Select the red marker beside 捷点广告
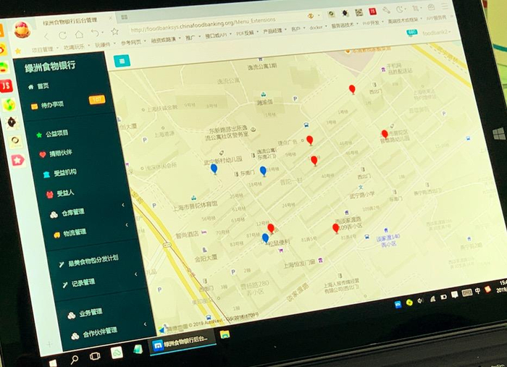Image resolution: width=507 pixels, height=367 pixels. coord(310,140)
